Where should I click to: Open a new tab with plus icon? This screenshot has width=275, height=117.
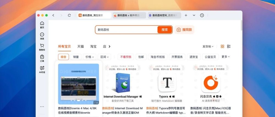click(x=186, y=15)
